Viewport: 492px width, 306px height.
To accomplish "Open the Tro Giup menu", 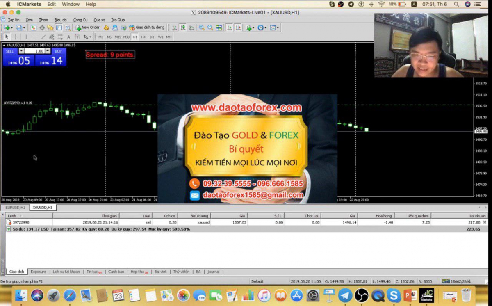I will (x=118, y=20).
